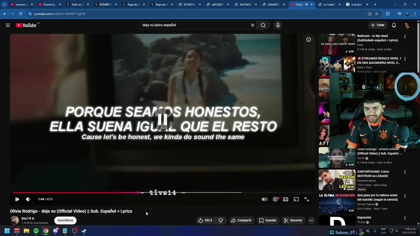
Task: Open the Chrome extensions puzzle icon
Action: coord(388,14)
